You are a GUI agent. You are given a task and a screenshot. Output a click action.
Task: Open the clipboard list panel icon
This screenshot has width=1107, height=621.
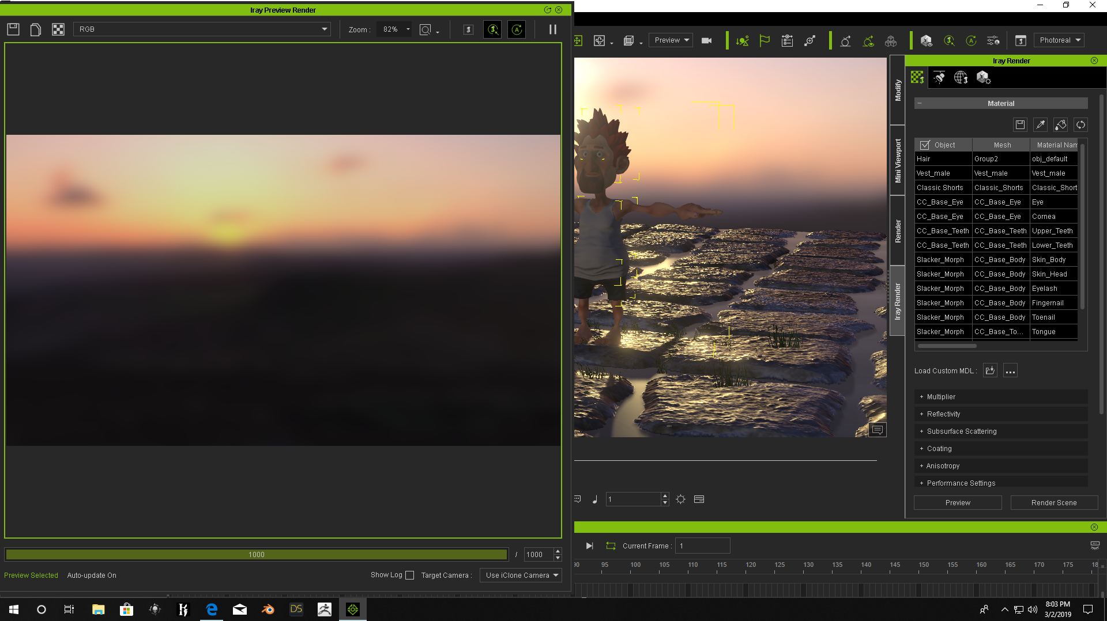coord(787,40)
